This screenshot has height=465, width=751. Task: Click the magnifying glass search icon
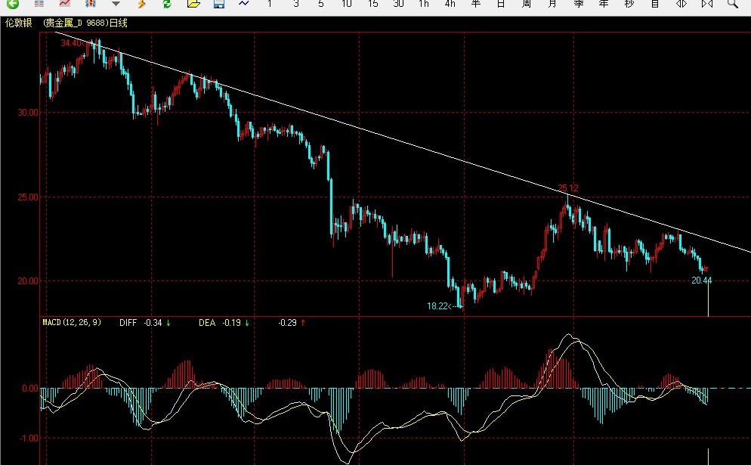(x=732, y=4)
